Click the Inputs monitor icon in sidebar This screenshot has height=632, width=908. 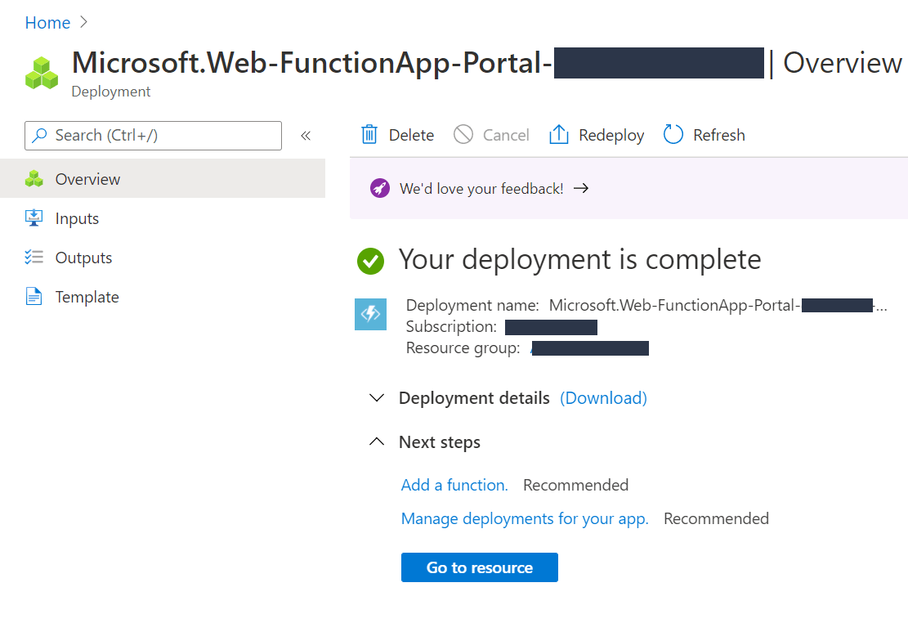click(34, 217)
